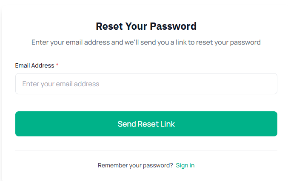
Task: Click the red required asterisk
Action: (x=57, y=65)
